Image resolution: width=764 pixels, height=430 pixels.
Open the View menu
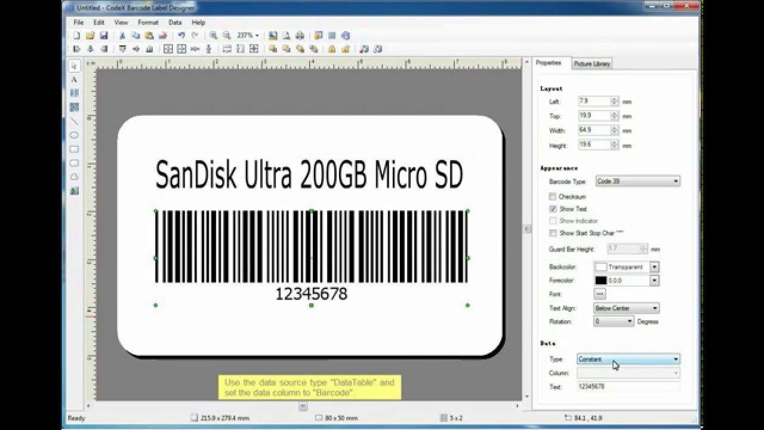pos(121,22)
